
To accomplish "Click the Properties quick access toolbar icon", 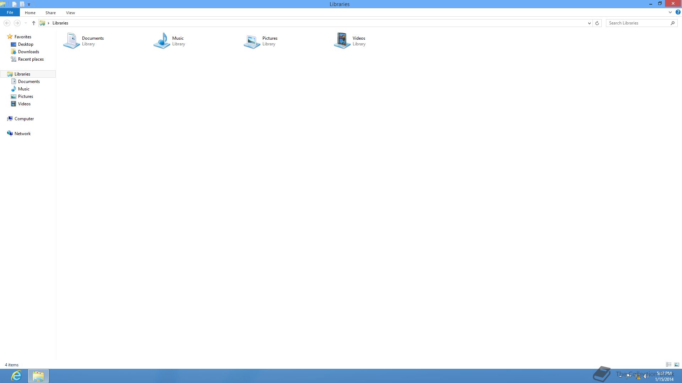I will click(x=15, y=4).
